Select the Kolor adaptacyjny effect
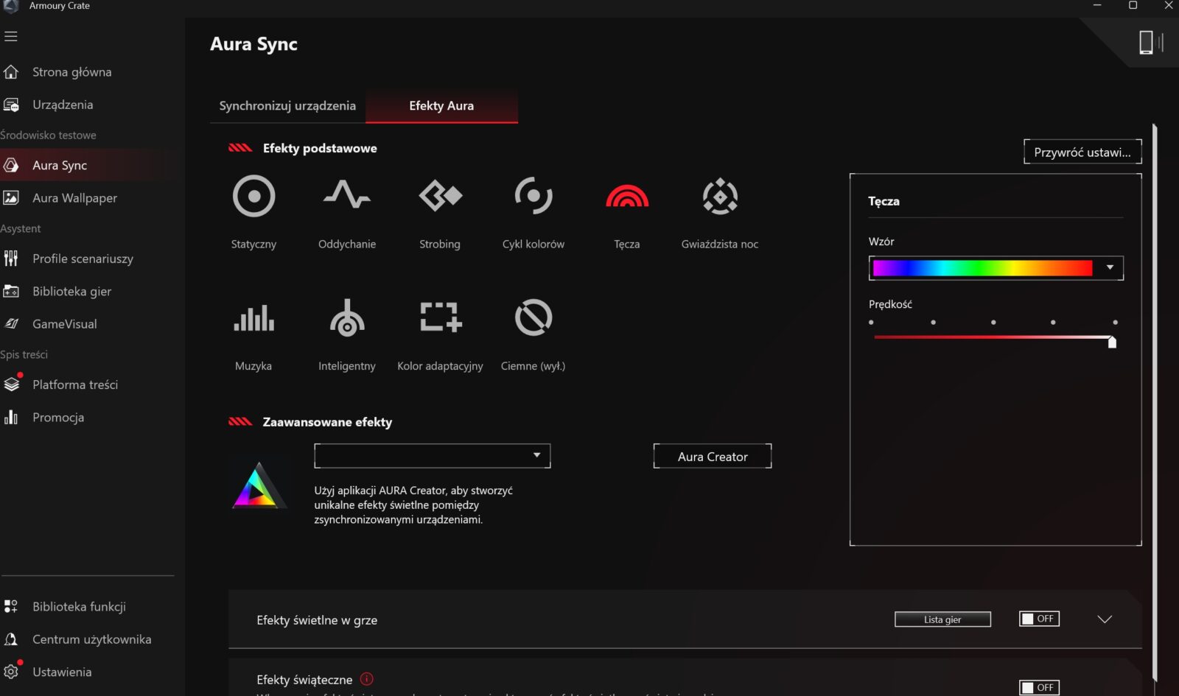This screenshot has width=1179, height=696. click(440, 319)
